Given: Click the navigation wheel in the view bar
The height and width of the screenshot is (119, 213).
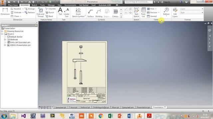Looking at the screenshot, I should 209,30.
